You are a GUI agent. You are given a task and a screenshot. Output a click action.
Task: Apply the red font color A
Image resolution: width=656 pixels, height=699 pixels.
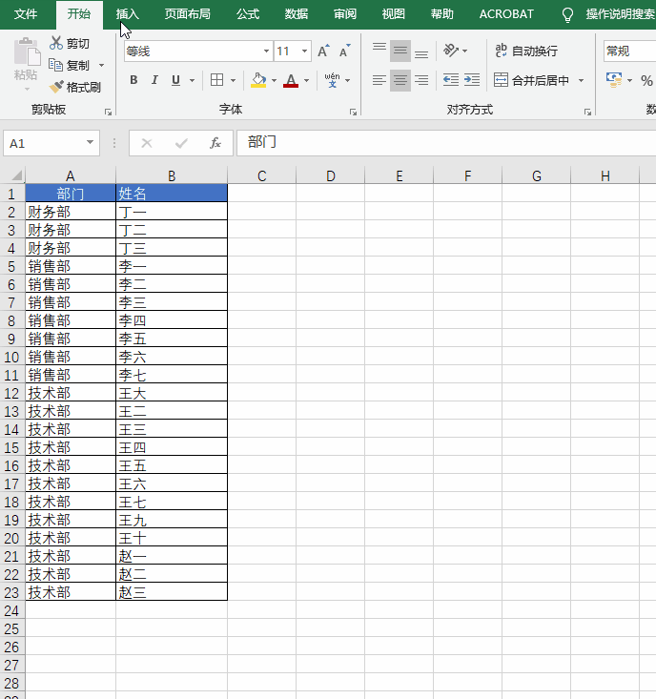click(291, 80)
